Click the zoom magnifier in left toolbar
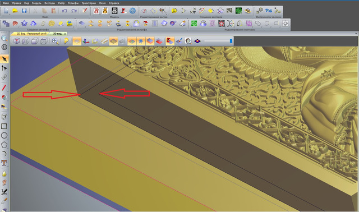Viewport: 359px width, 212px height. coord(4,38)
